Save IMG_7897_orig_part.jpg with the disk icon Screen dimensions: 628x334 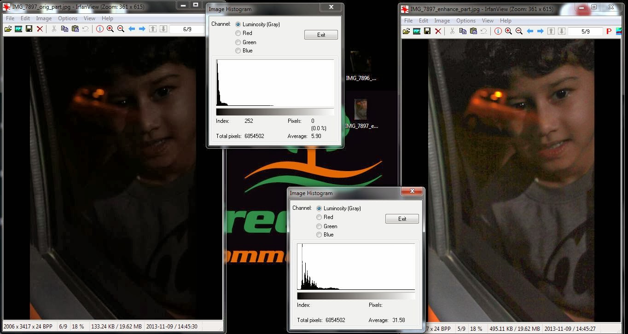pos(29,29)
